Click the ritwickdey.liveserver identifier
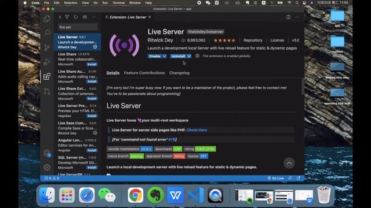Screen dimensions: 371x208 click(x=205, y=32)
